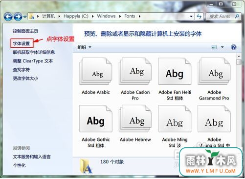Click the Adobe Caslon Pro name label
Image resolution: width=245 pixels, height=179 pixels.
(135, 95)
